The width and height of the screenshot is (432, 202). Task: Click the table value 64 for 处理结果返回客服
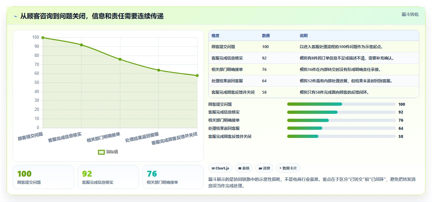[264, 81]
